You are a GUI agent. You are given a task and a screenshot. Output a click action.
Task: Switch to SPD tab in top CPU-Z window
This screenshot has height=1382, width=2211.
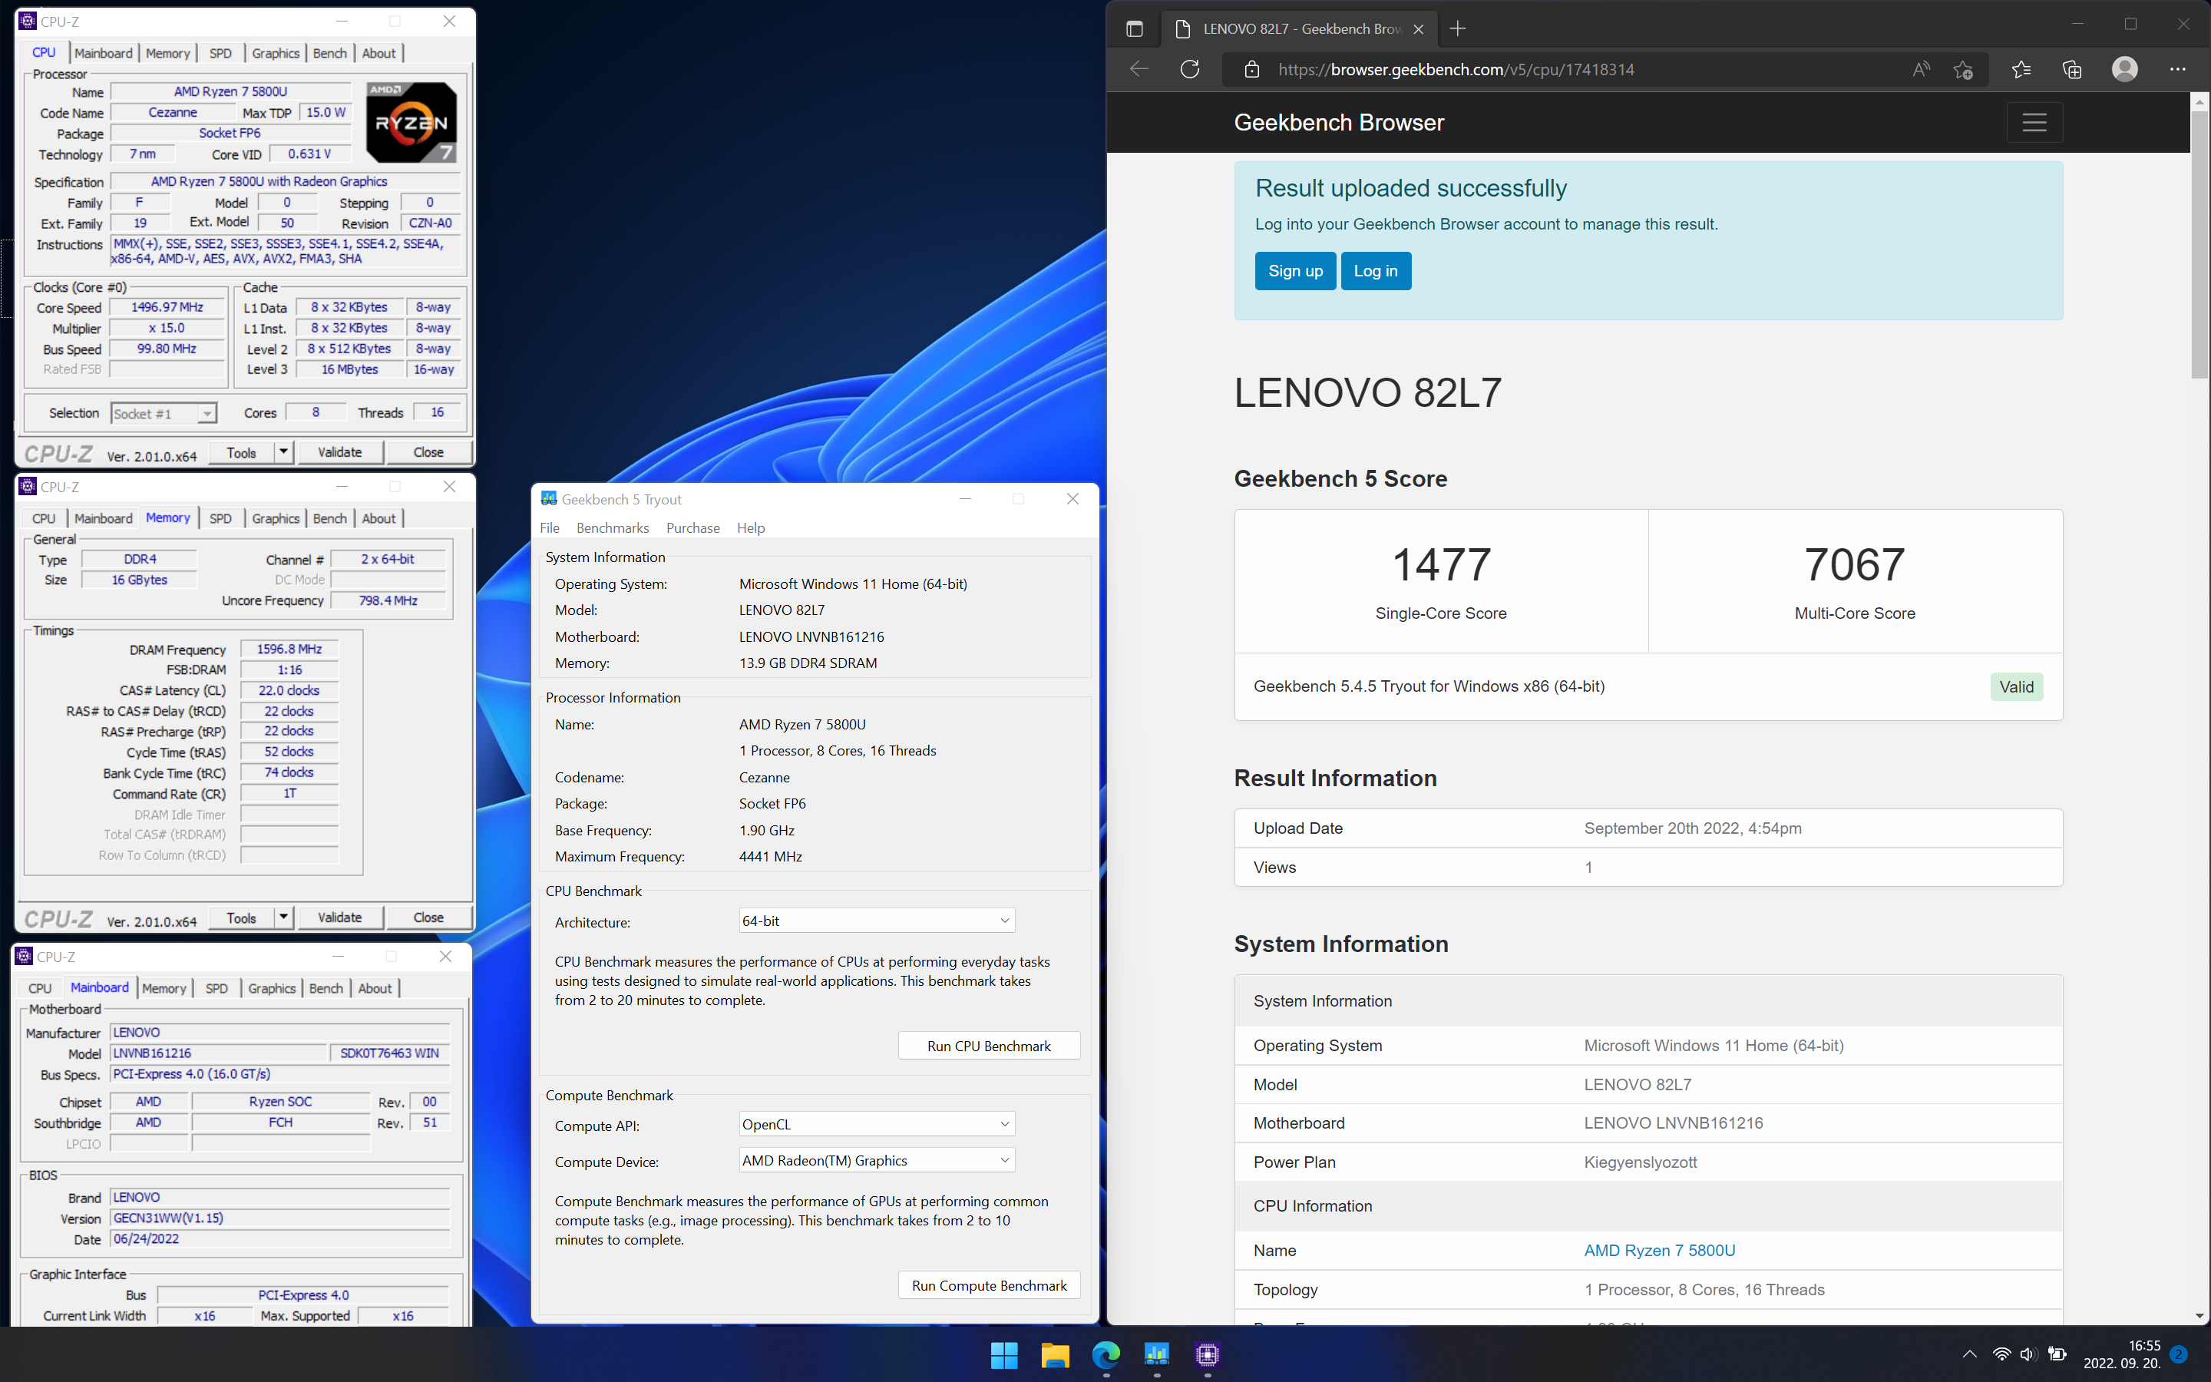coord(220,53)
